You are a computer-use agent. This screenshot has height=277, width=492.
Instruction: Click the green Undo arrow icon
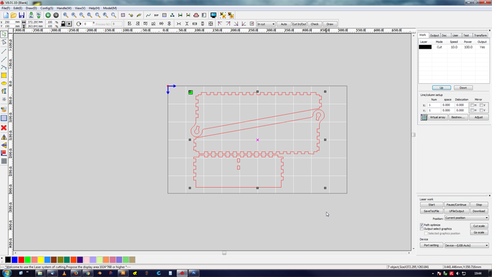[48, 15]
